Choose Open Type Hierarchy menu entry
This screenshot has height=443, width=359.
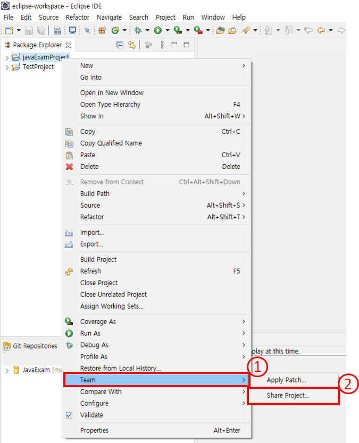pos(156,105)
